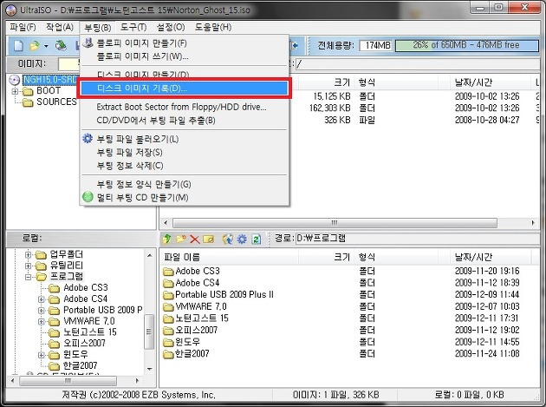Click the local tree vertical scrollbar thumb
546x407 pixels.
149,332
